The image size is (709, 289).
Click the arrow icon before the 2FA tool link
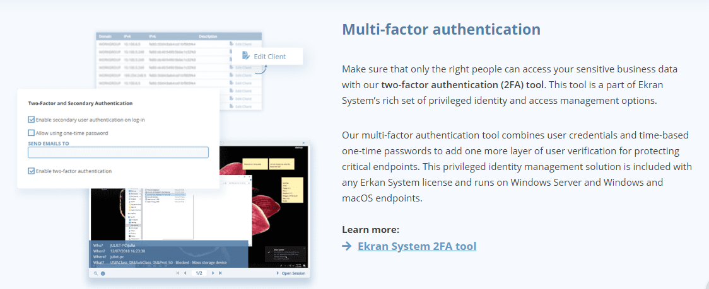tap(347, 246)
